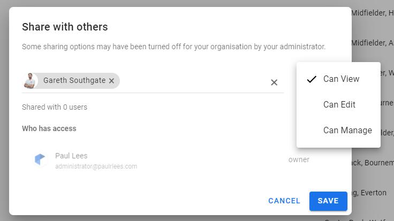This screenshot has width=394, height=221.
Task: Click the checkmark beside Can View
Action: pyautogui.click(x=312, y=79)
